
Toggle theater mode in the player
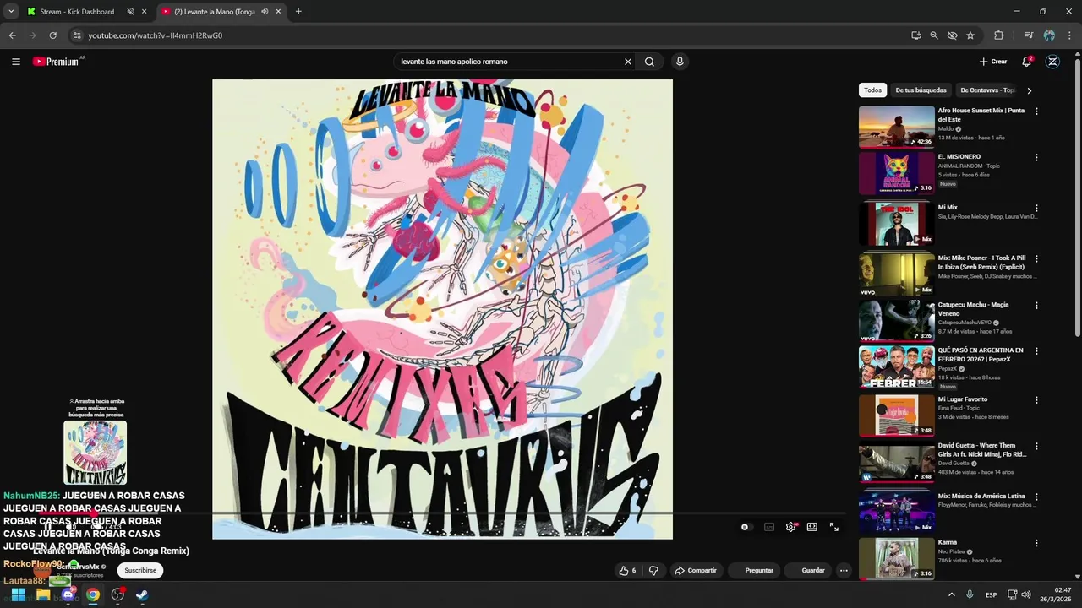[812, 527]
